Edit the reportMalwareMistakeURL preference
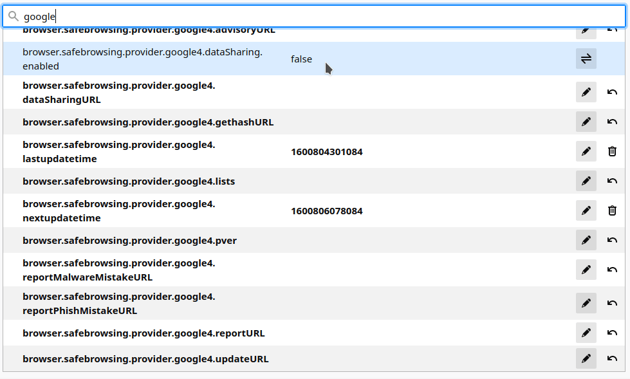Screen dimensions: 630x379 pyautogui.click(x=586, y=269)
